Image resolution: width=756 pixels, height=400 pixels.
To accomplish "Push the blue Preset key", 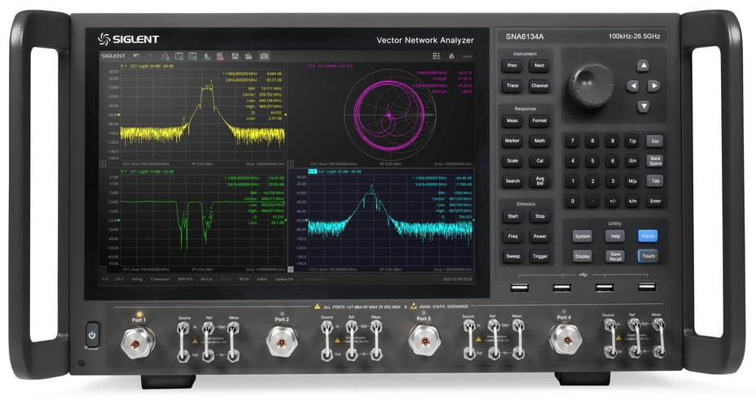I will 648,237.
